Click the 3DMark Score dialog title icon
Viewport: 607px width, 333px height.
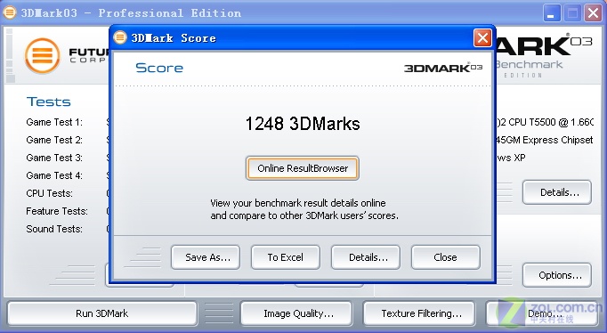120,37
